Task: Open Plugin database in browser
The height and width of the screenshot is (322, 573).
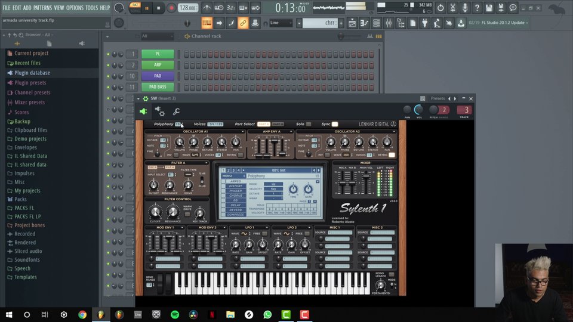Action: click(32, 73)
